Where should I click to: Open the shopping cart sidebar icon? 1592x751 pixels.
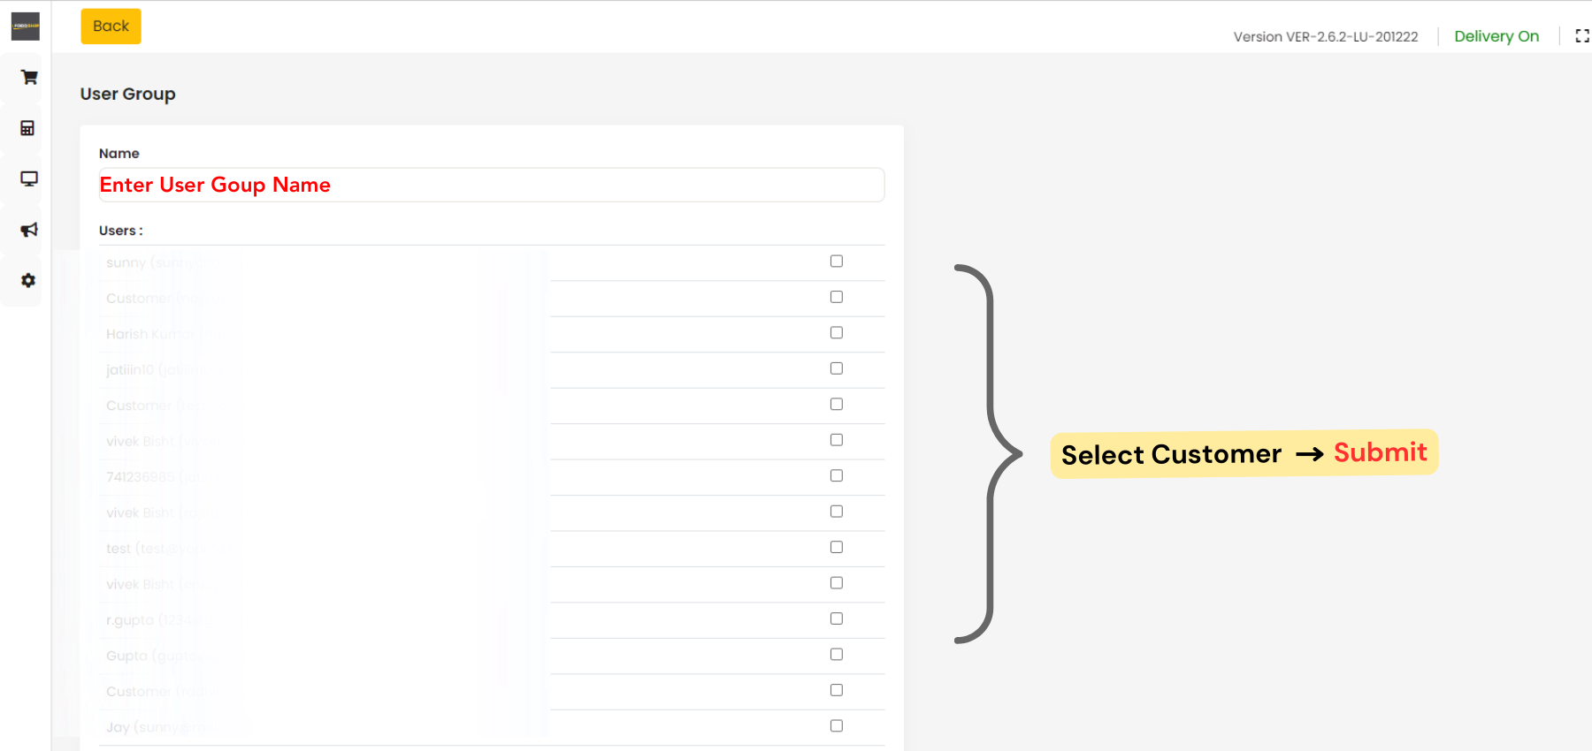(x=29, y=78)
